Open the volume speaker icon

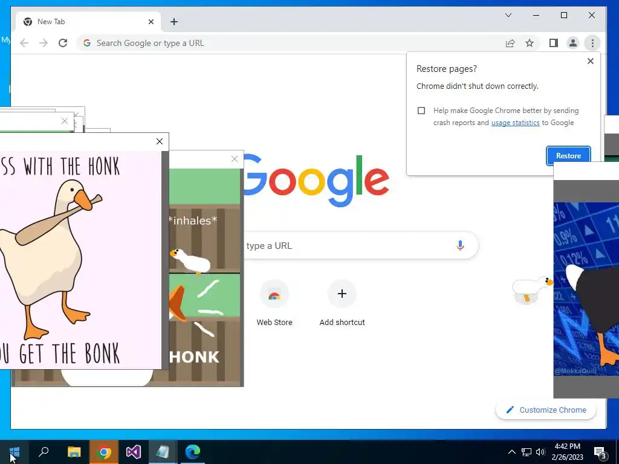pyautogui.click(x=540, y=452)
